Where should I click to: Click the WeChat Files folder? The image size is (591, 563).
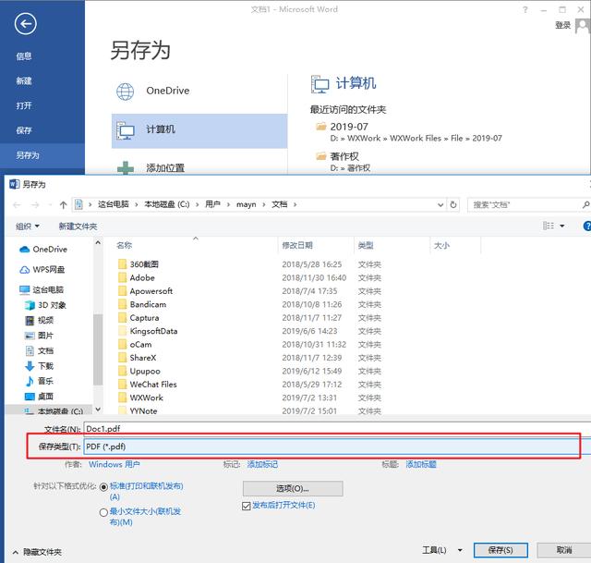148,385
